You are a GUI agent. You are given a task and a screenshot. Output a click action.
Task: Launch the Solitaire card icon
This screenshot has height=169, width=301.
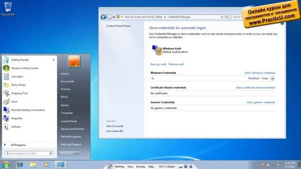pos(6,127)
